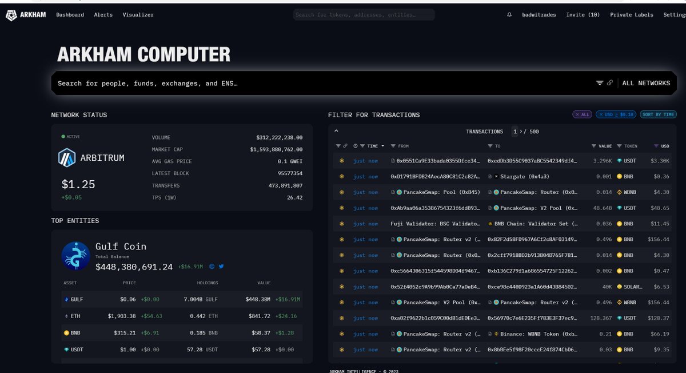Open the PancakeSwap: Pool (0xB45) link
The image size is (686, 373).
click(442, 192)
